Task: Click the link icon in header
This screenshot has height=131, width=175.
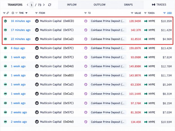Action: 7,13
